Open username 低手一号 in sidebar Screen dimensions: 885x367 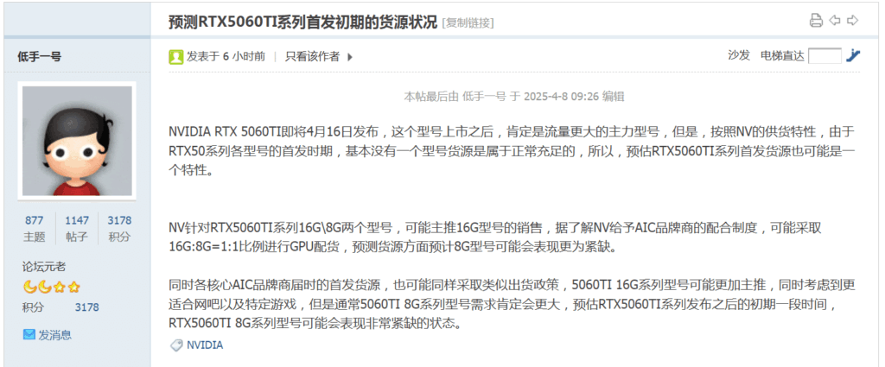click(40, 56)
